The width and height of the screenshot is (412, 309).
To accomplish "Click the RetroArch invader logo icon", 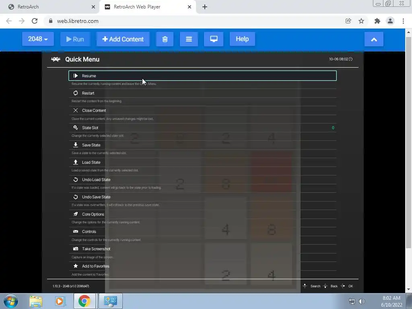I will point(56,60).
